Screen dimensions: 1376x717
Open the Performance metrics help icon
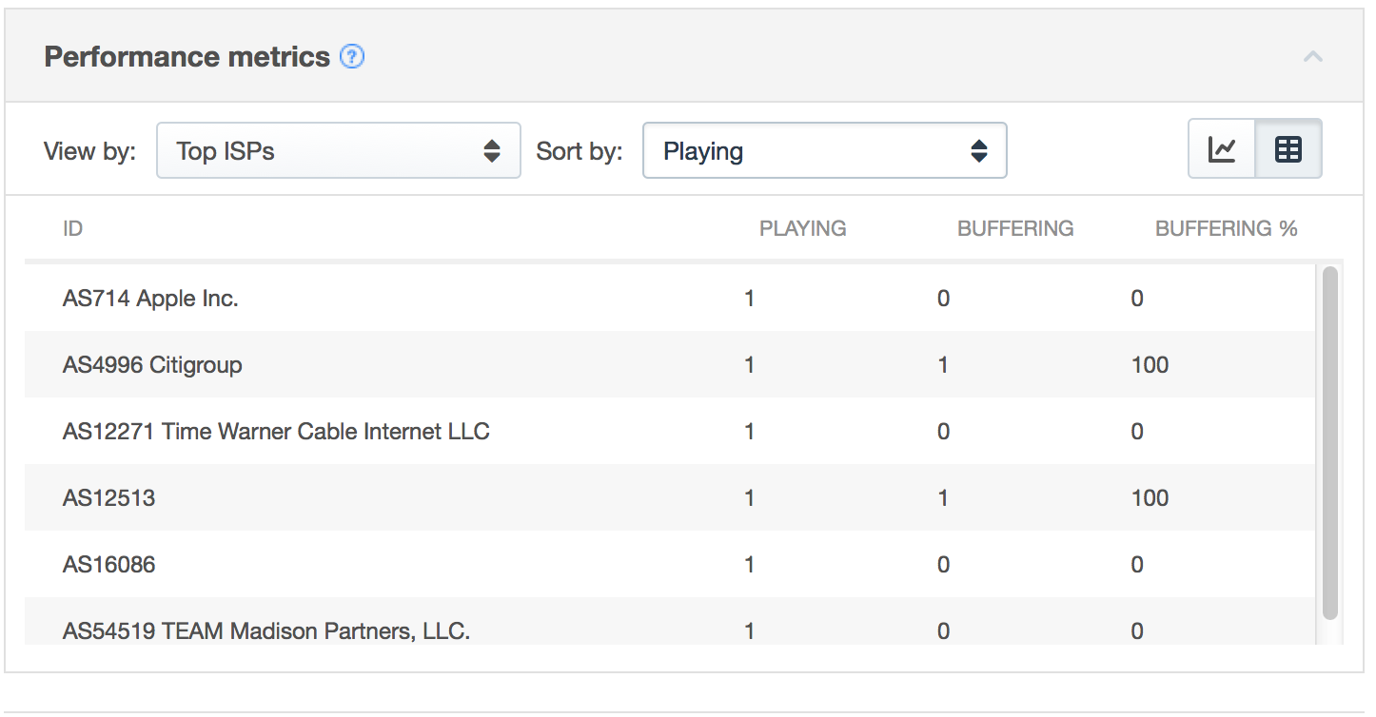click(352, 57)
